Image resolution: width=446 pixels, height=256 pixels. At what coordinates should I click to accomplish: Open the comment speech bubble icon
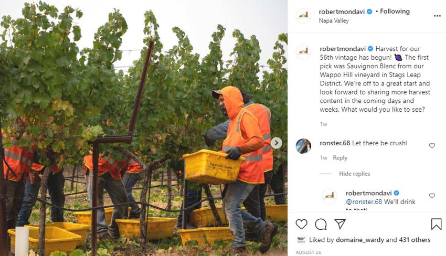[x=321, y=224]
